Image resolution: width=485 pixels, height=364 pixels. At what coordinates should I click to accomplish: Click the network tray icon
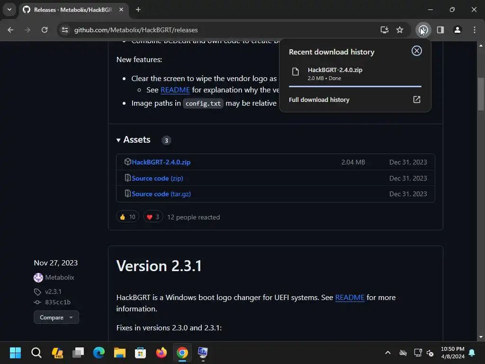pyautogui.click(x=418, y=353)
